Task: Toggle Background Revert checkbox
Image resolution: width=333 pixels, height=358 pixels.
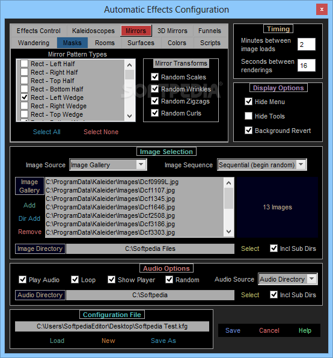Action: (x=249, y=131)
